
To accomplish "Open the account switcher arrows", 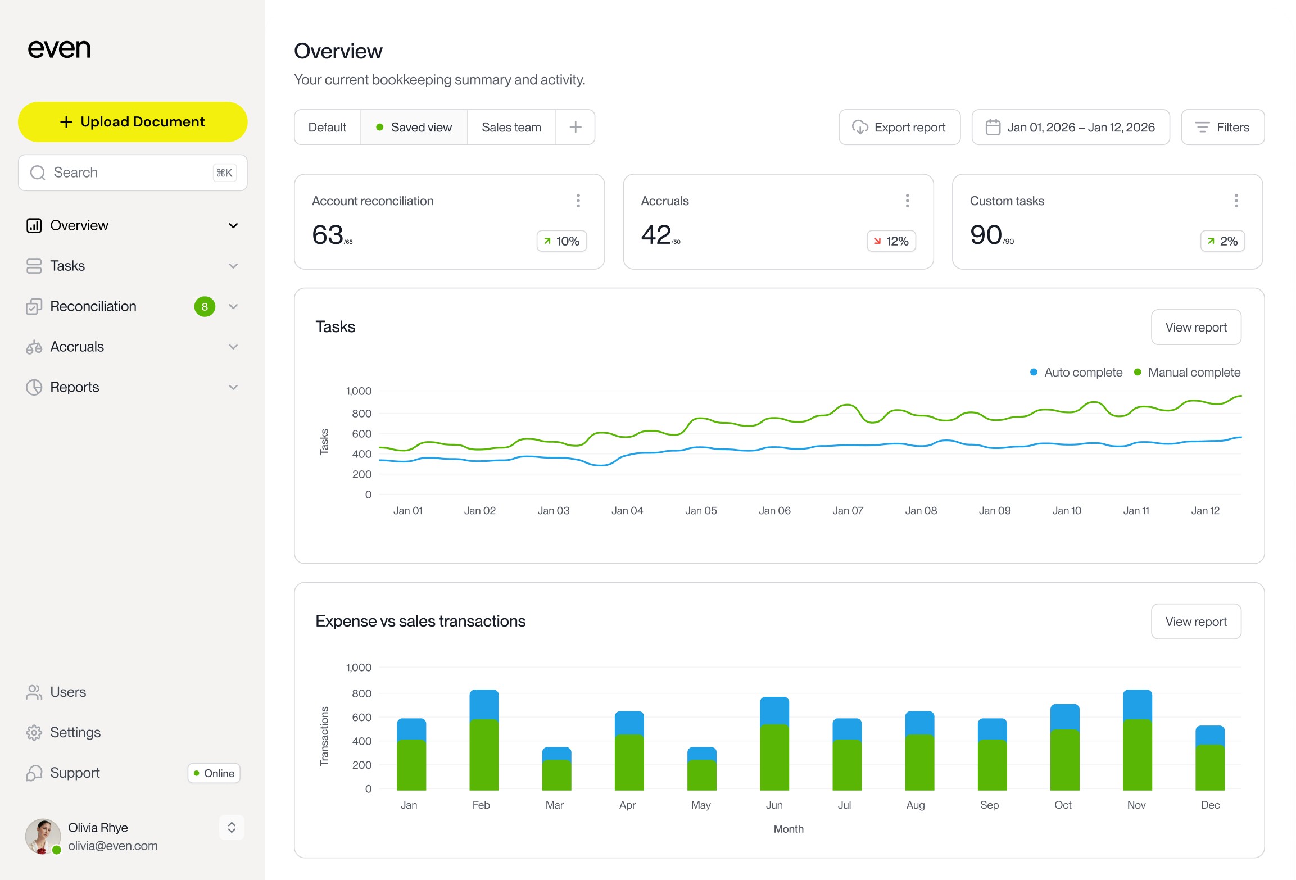I will pos(232,827).
